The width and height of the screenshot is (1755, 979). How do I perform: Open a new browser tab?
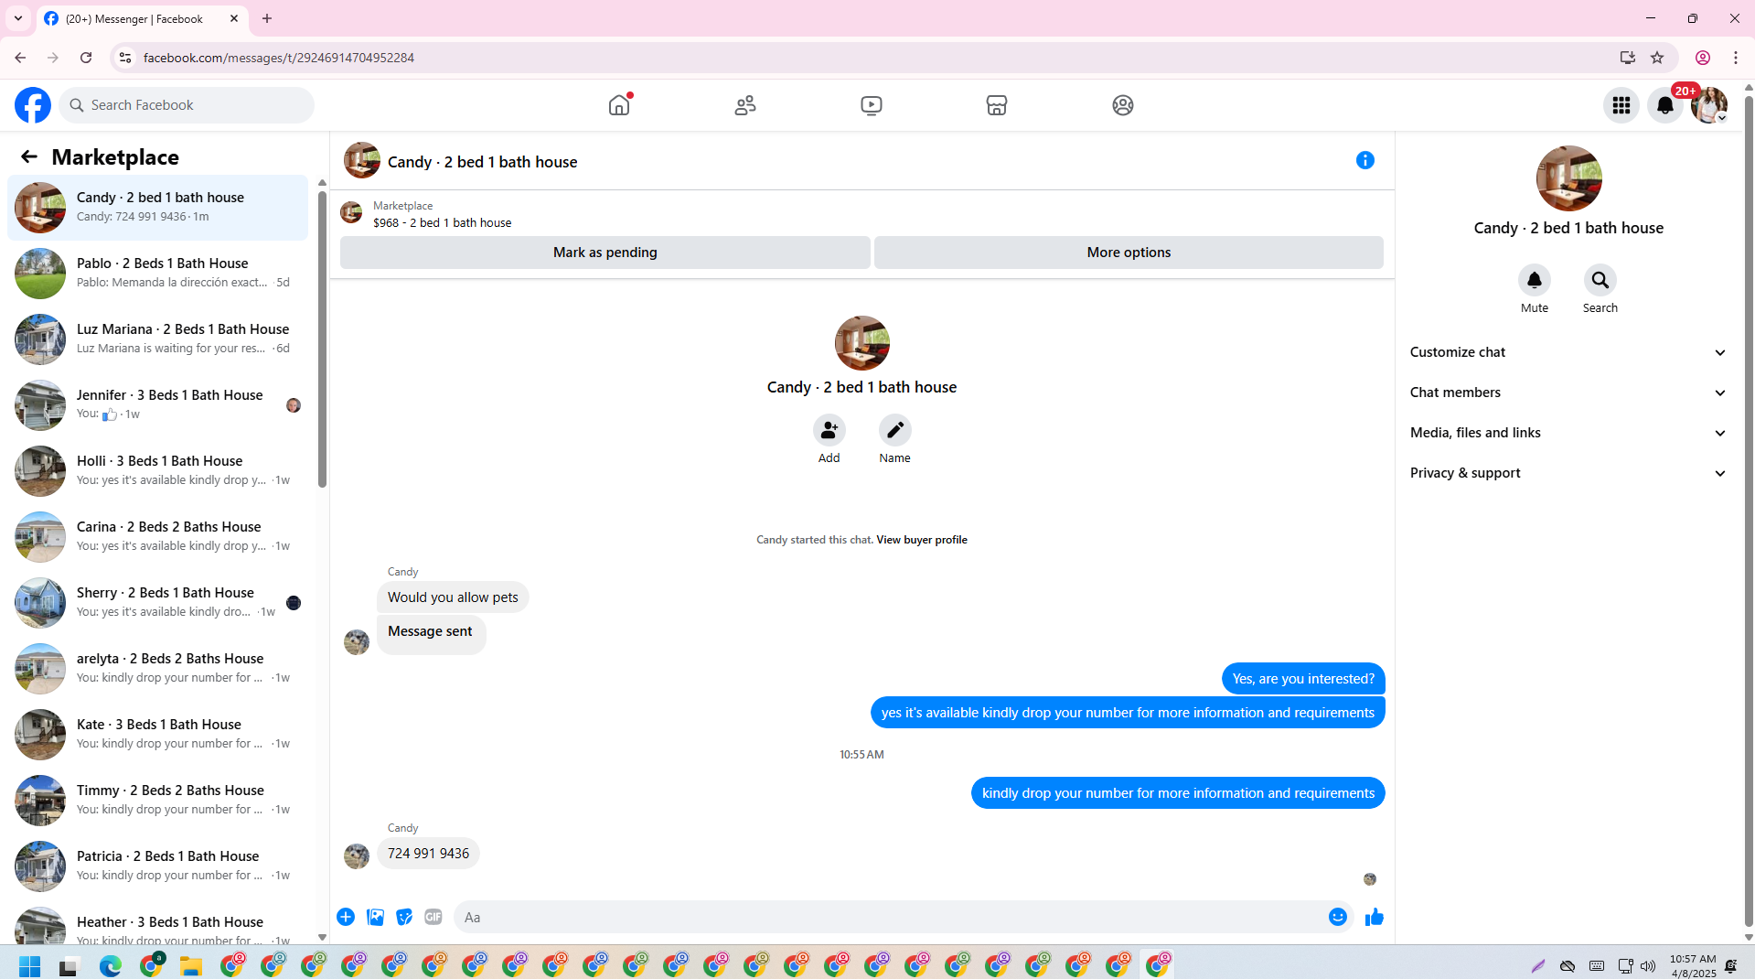(267, 18)
